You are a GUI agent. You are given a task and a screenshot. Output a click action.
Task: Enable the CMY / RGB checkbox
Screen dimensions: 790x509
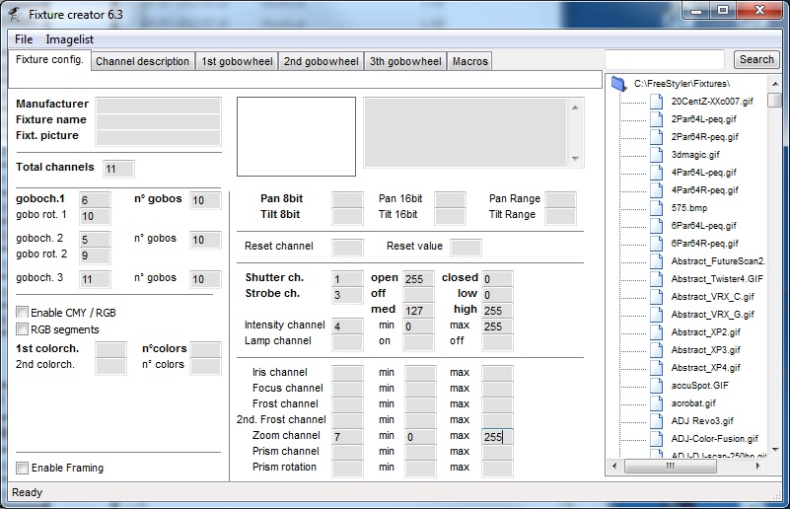pos(23,313)
